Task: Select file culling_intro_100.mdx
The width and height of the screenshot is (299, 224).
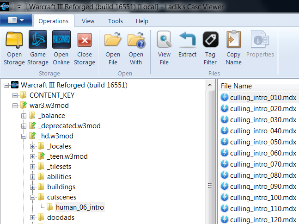Action: point(263,197)
